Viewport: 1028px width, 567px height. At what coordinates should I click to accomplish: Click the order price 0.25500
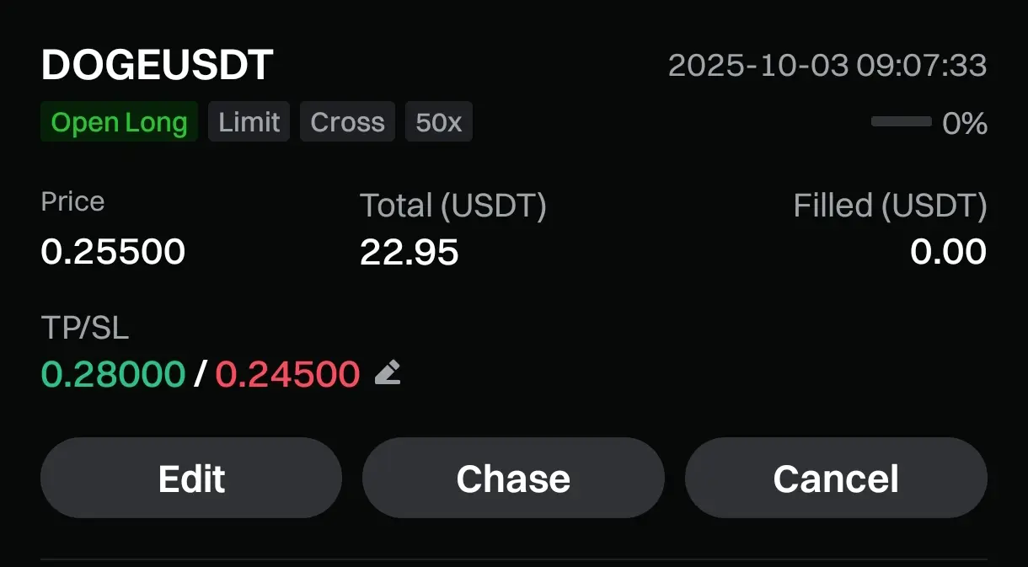point(113,252)
